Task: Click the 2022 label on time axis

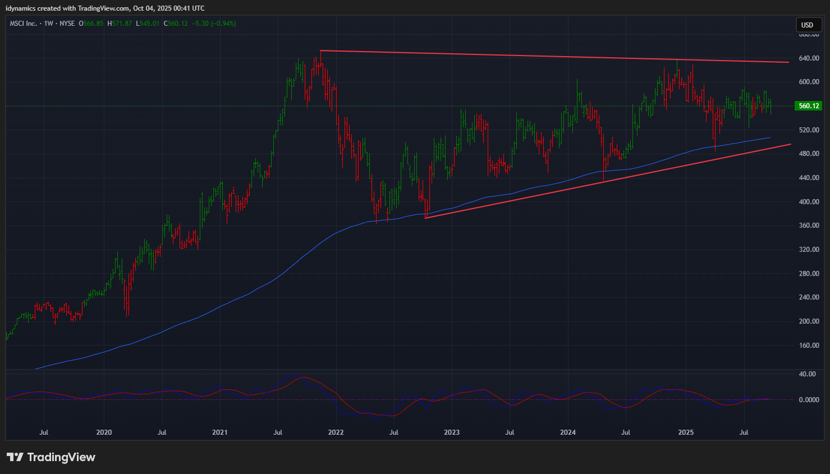Action: [x=336, y=432]
